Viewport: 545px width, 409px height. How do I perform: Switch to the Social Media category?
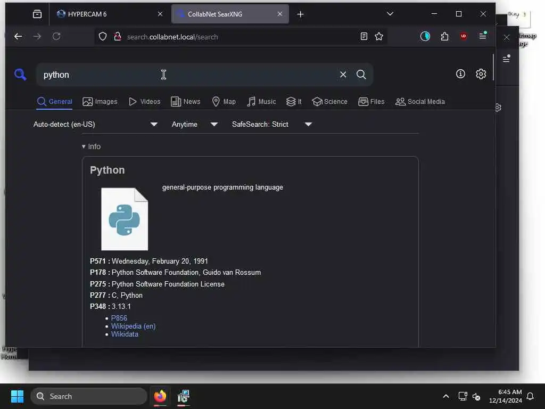click(x=420, y=102)
